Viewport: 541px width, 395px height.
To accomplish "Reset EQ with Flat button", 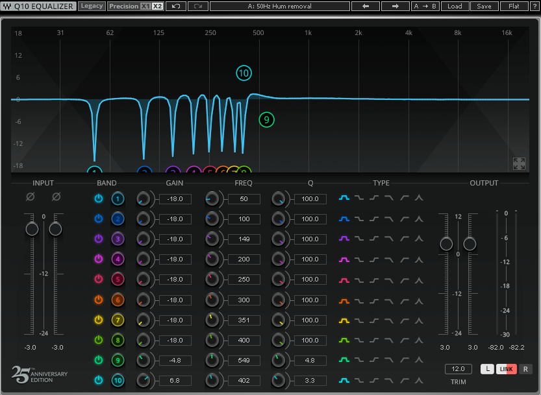I will 514,6.
